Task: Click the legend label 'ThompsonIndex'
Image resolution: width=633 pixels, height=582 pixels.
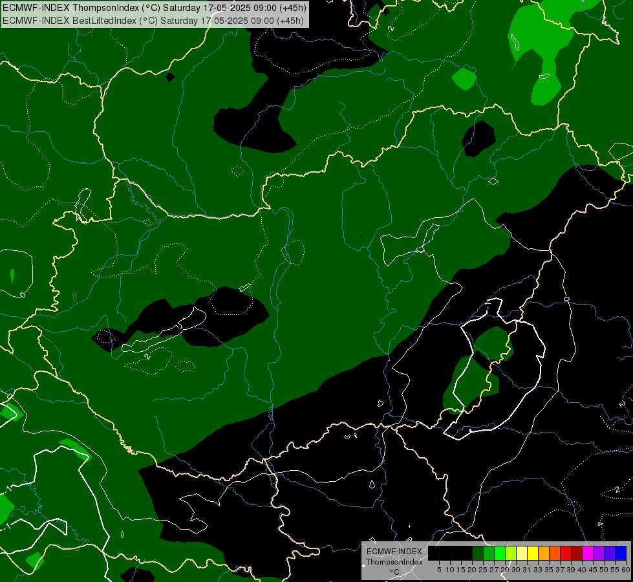Action: [x=394, y=562]
